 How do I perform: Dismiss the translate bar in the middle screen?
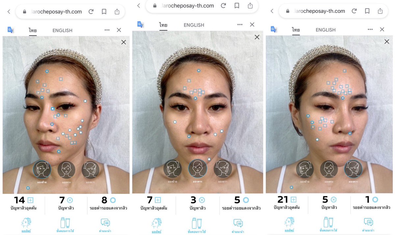(252, 24)
